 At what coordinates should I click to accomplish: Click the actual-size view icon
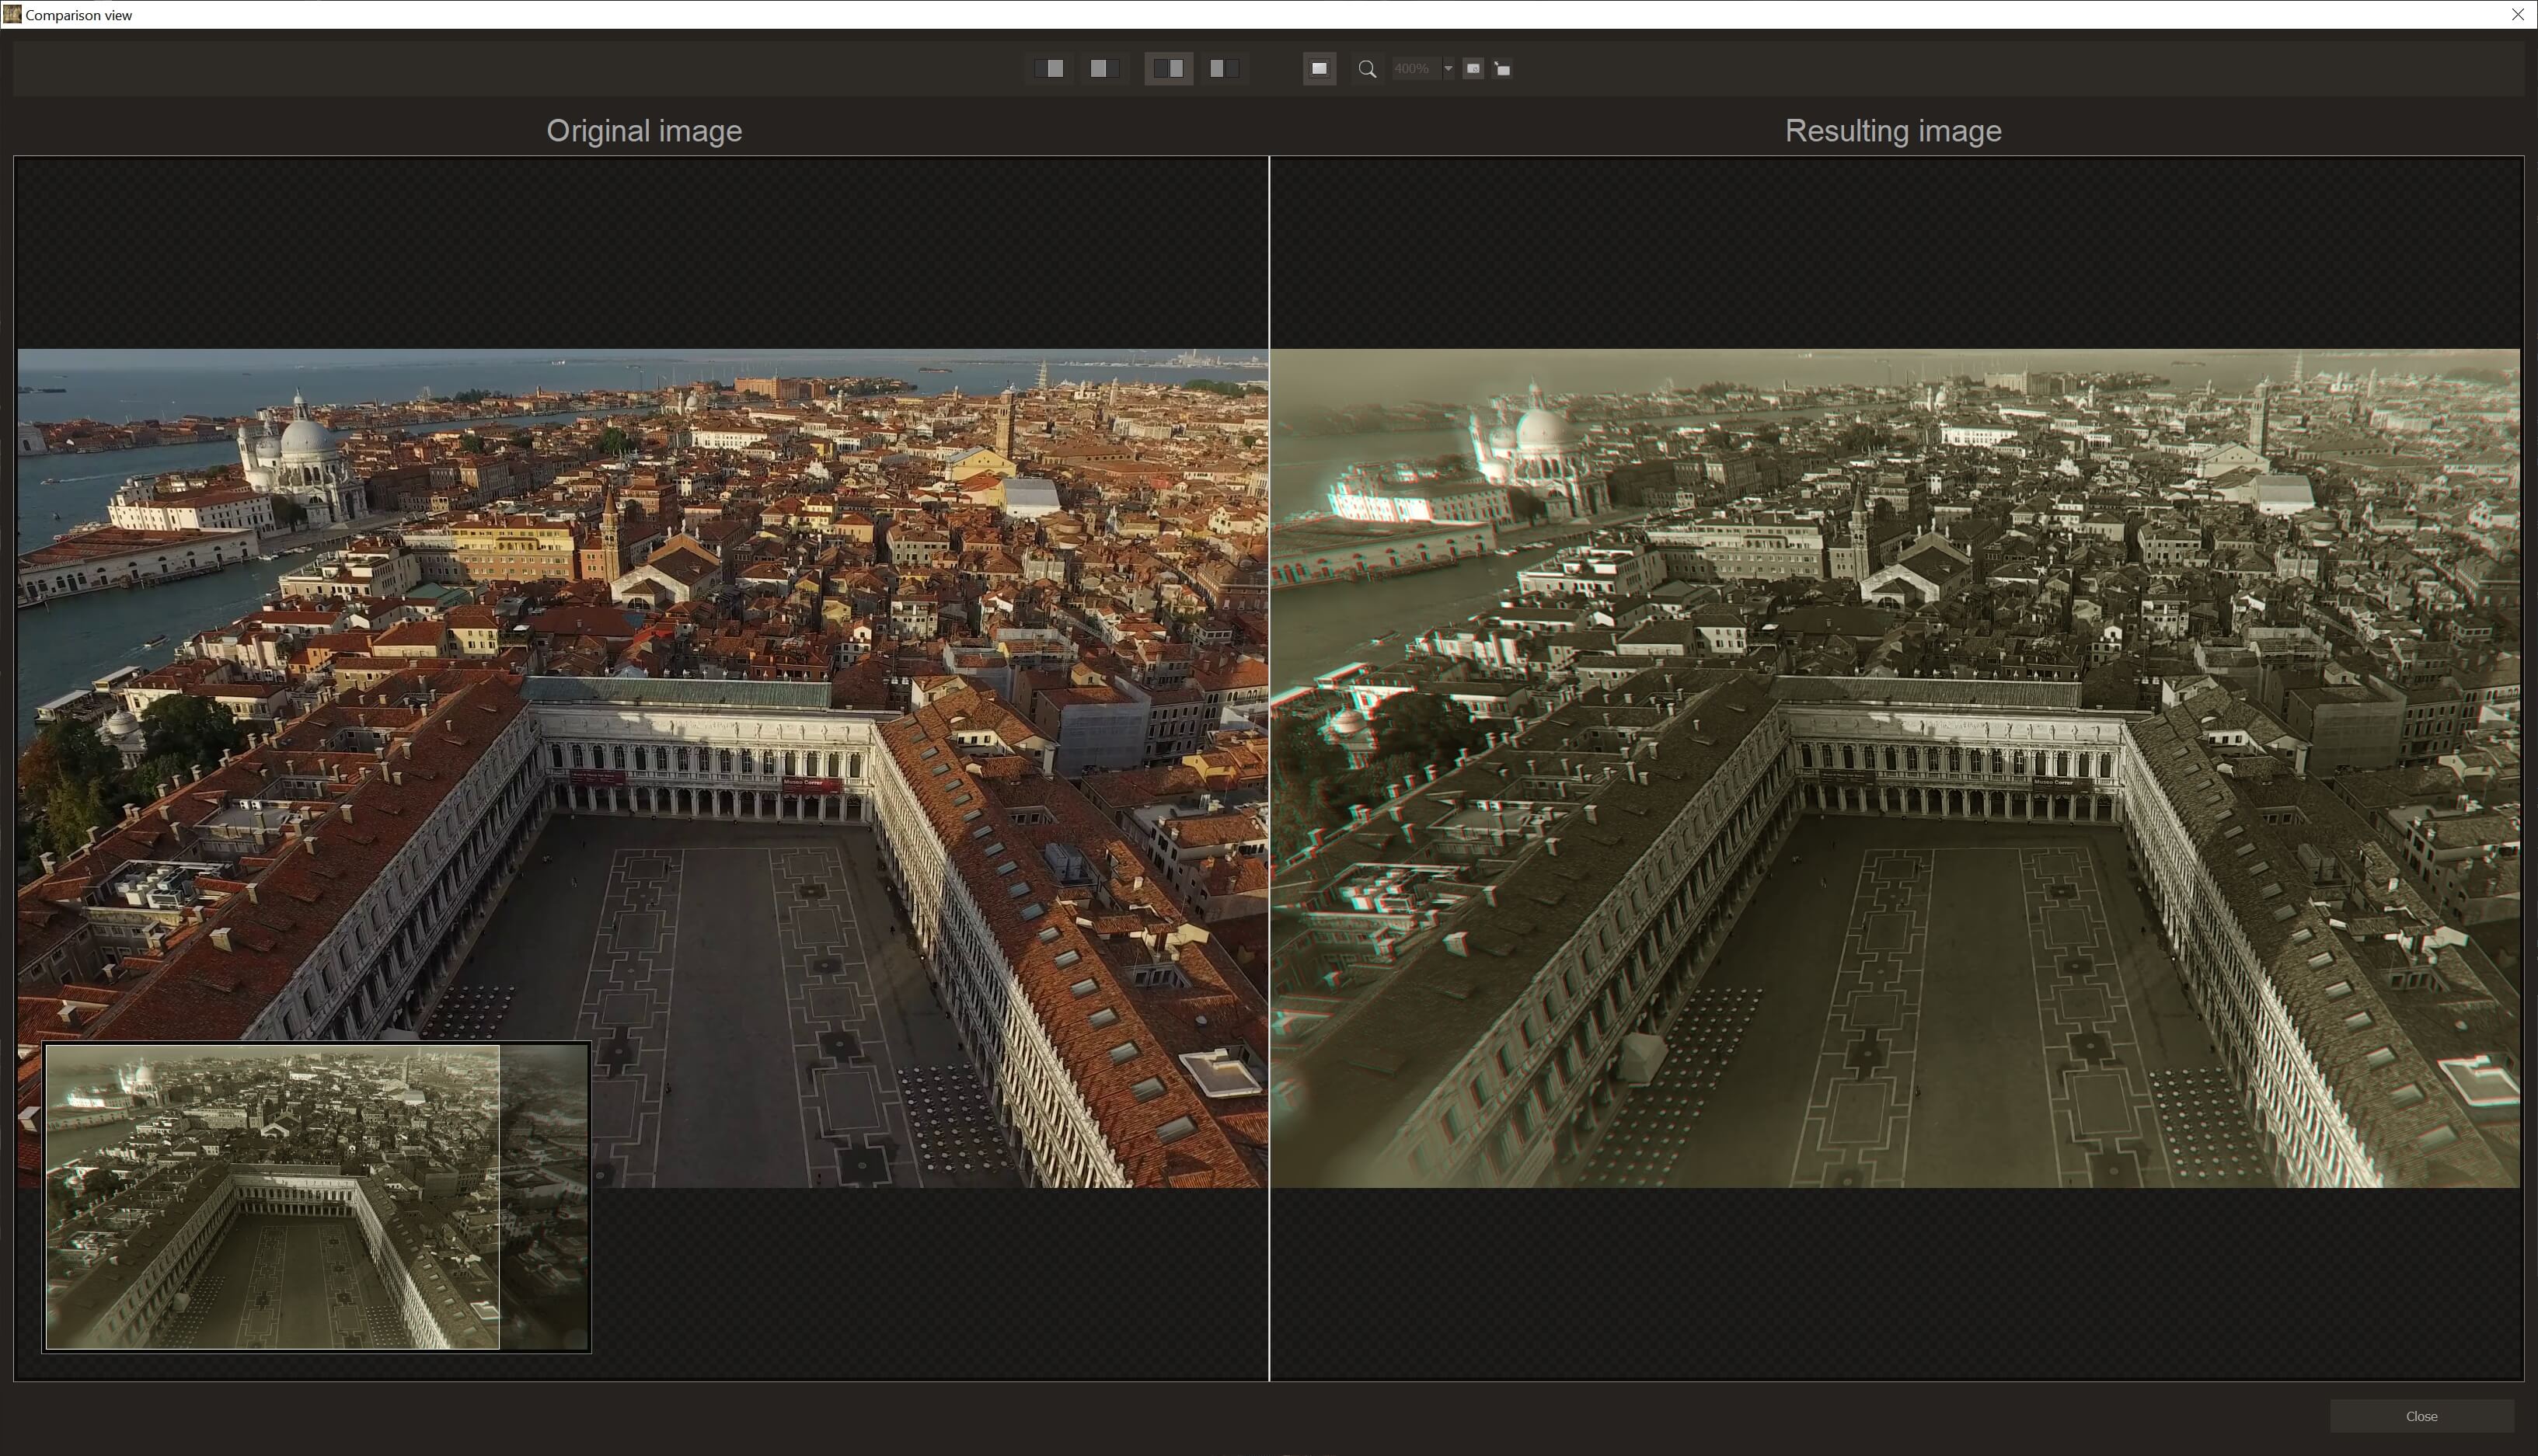1501,68
